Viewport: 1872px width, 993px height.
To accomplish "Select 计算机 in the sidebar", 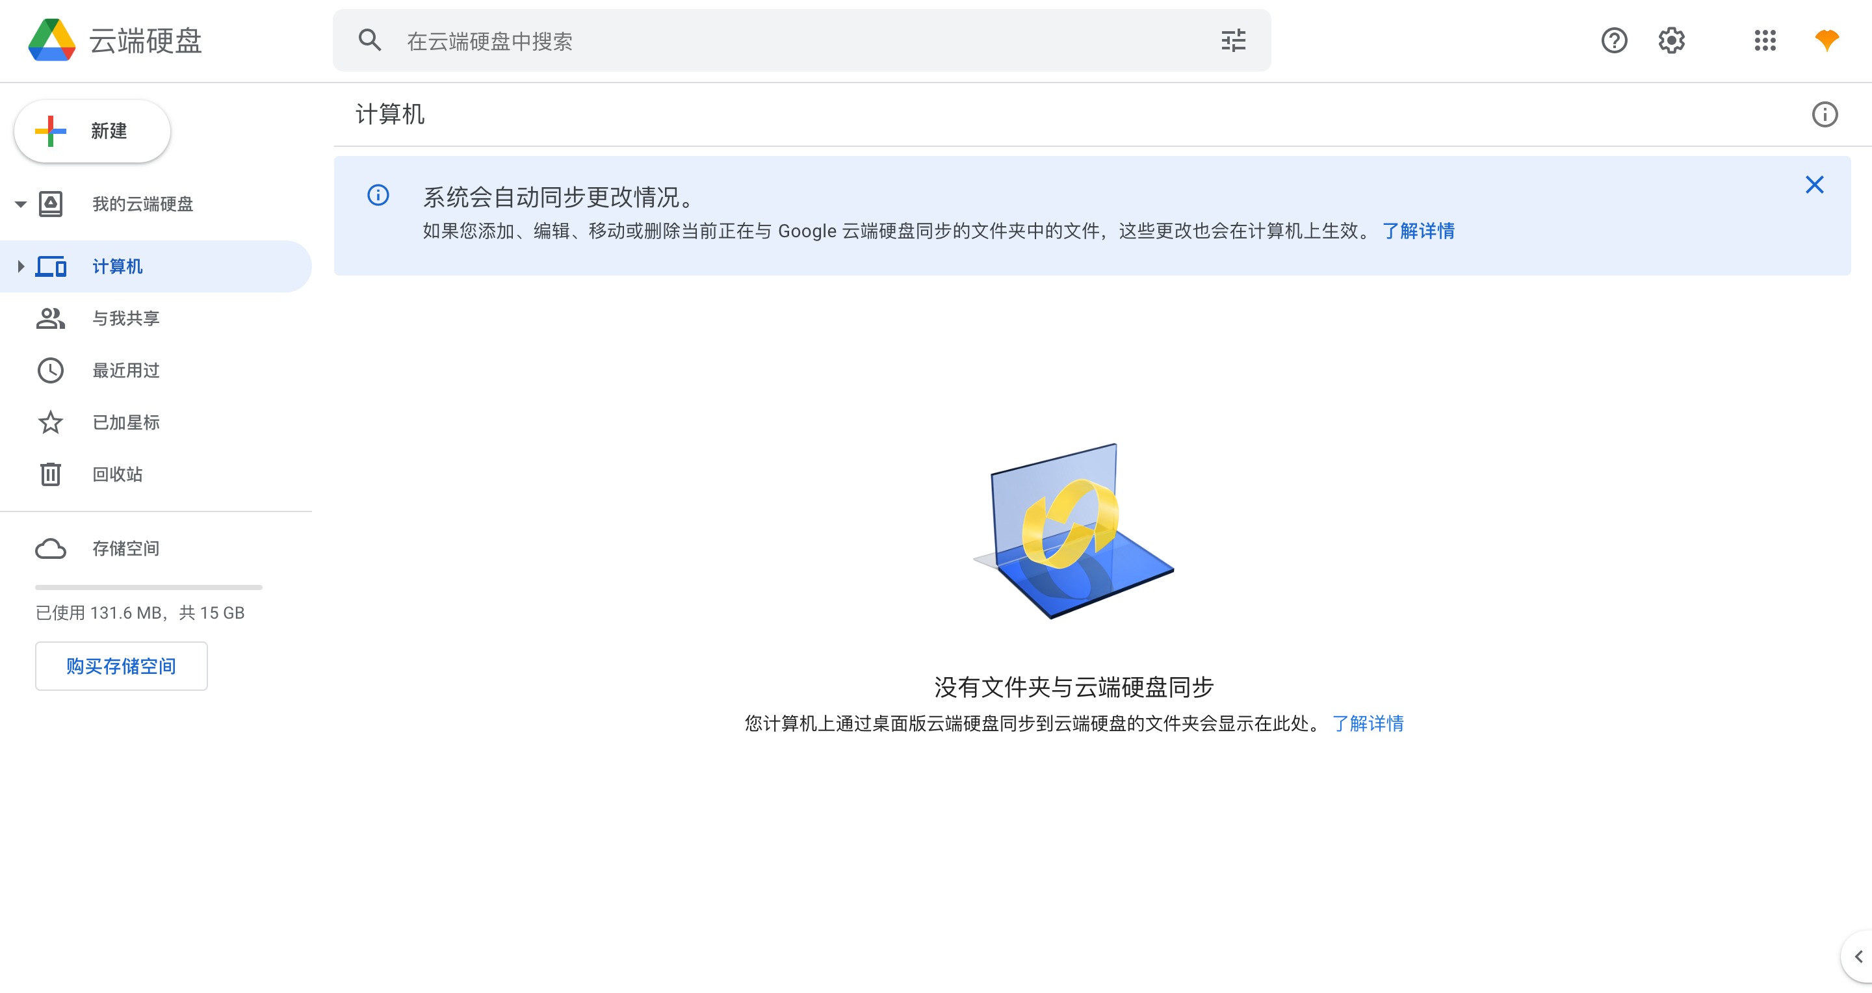I will point(155,266).
